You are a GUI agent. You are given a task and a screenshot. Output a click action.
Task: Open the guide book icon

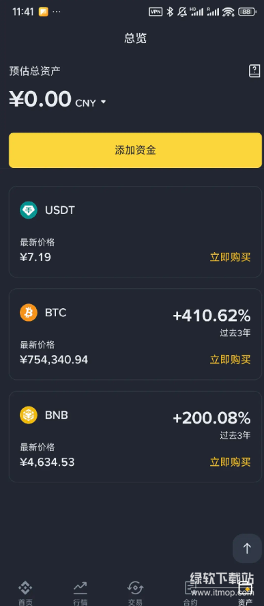(x=254, y=71)
